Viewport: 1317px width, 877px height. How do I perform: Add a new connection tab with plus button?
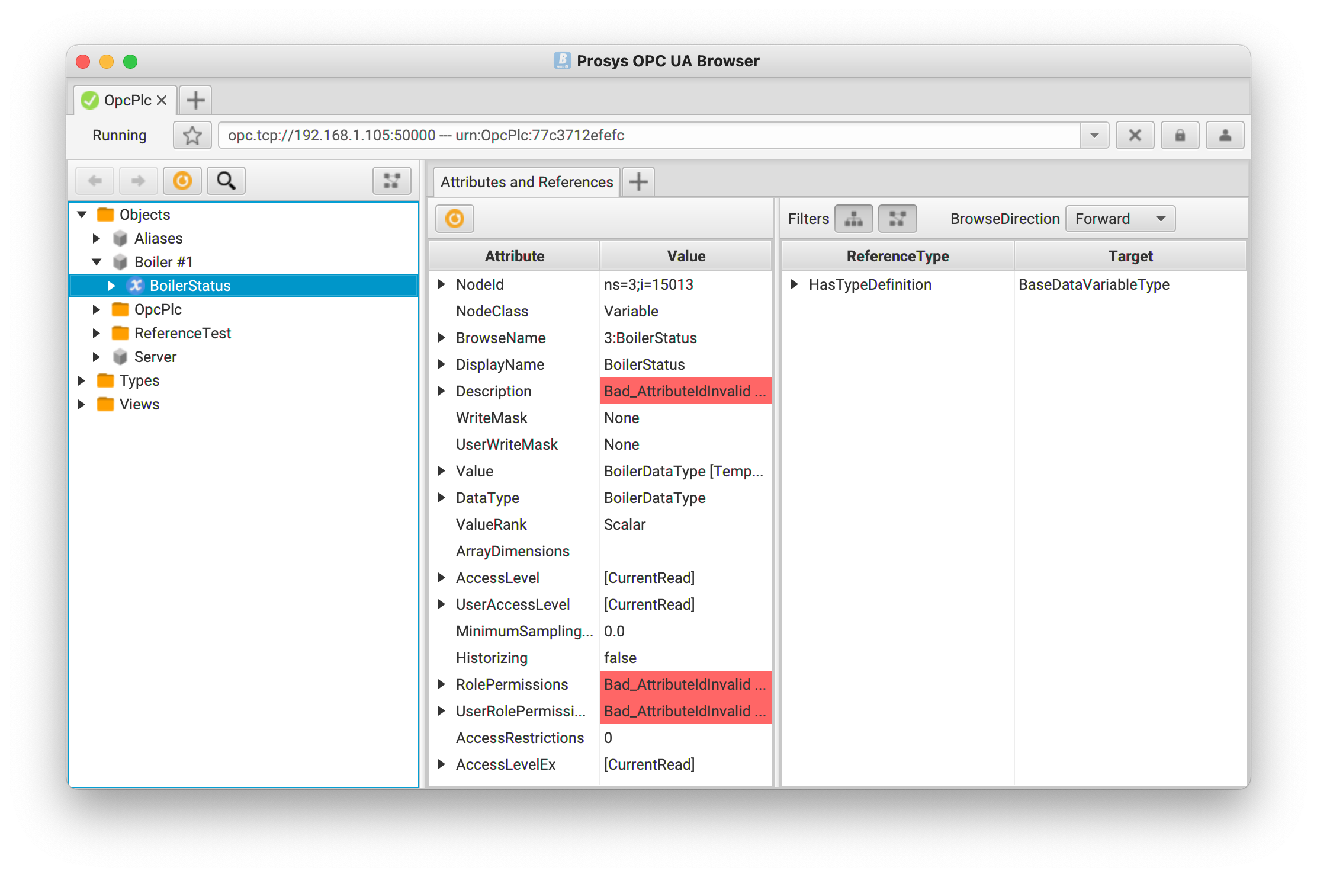(x=195, y=100)
